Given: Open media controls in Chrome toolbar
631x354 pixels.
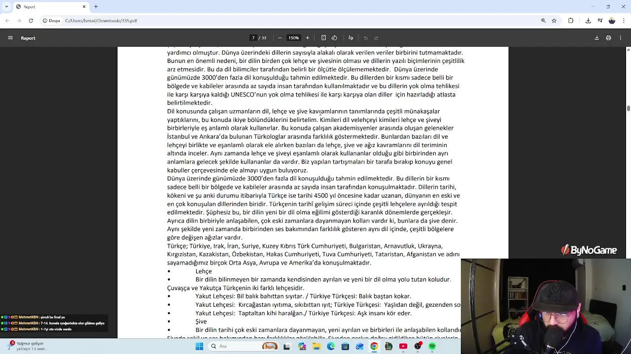Looking at the screenshot, I should click(x=600, y=21).
